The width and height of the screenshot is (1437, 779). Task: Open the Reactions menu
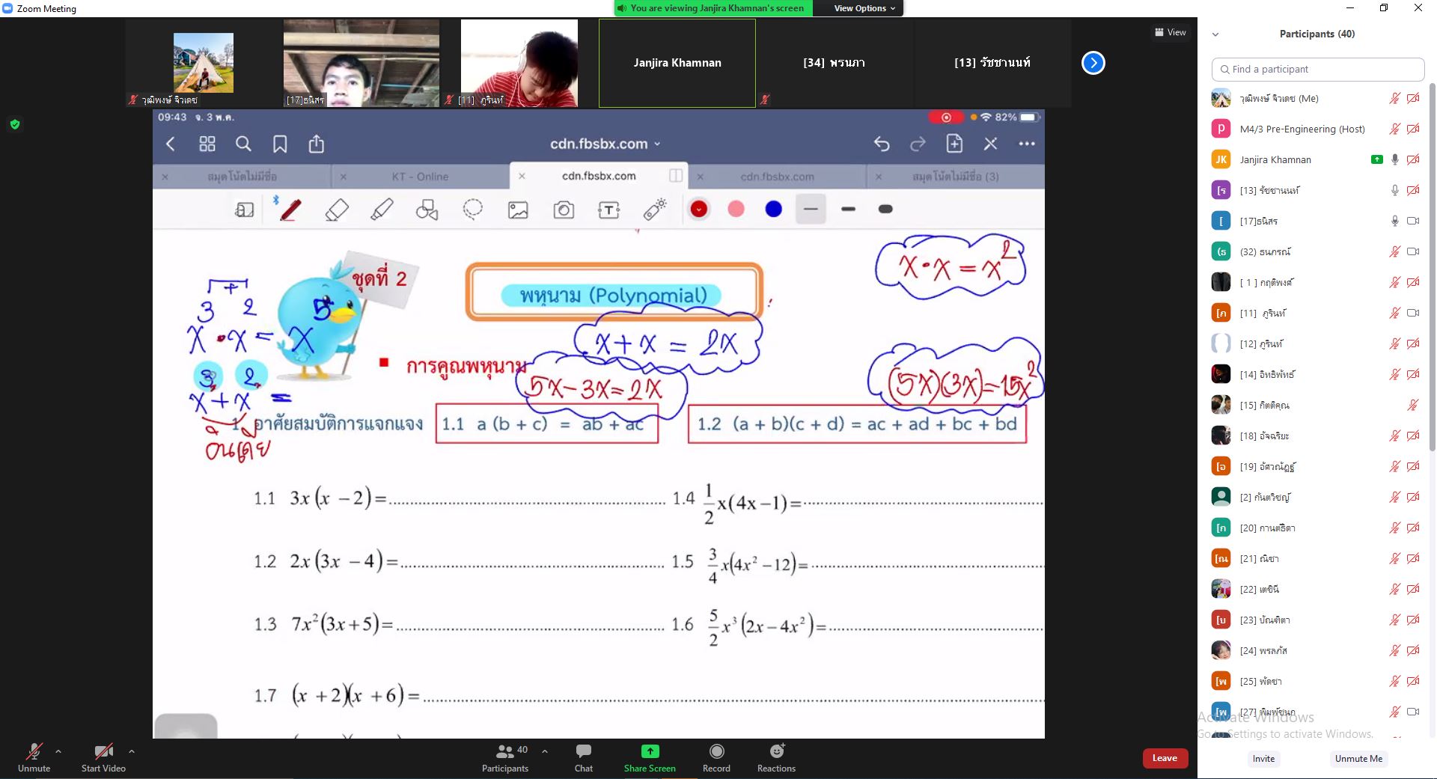coord(776,752)
